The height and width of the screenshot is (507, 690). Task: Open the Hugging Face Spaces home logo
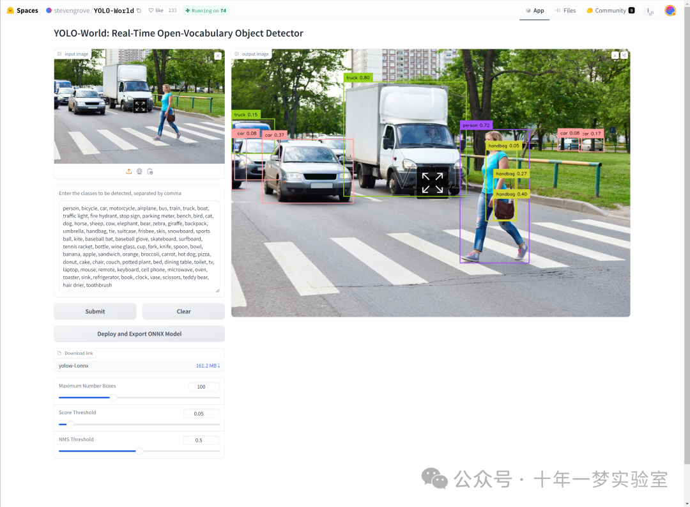(x=22, y=11)
